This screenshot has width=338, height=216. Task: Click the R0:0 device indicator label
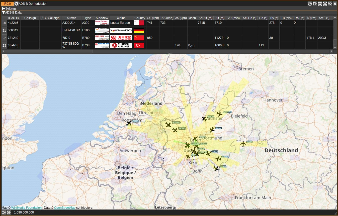(8, 4)
